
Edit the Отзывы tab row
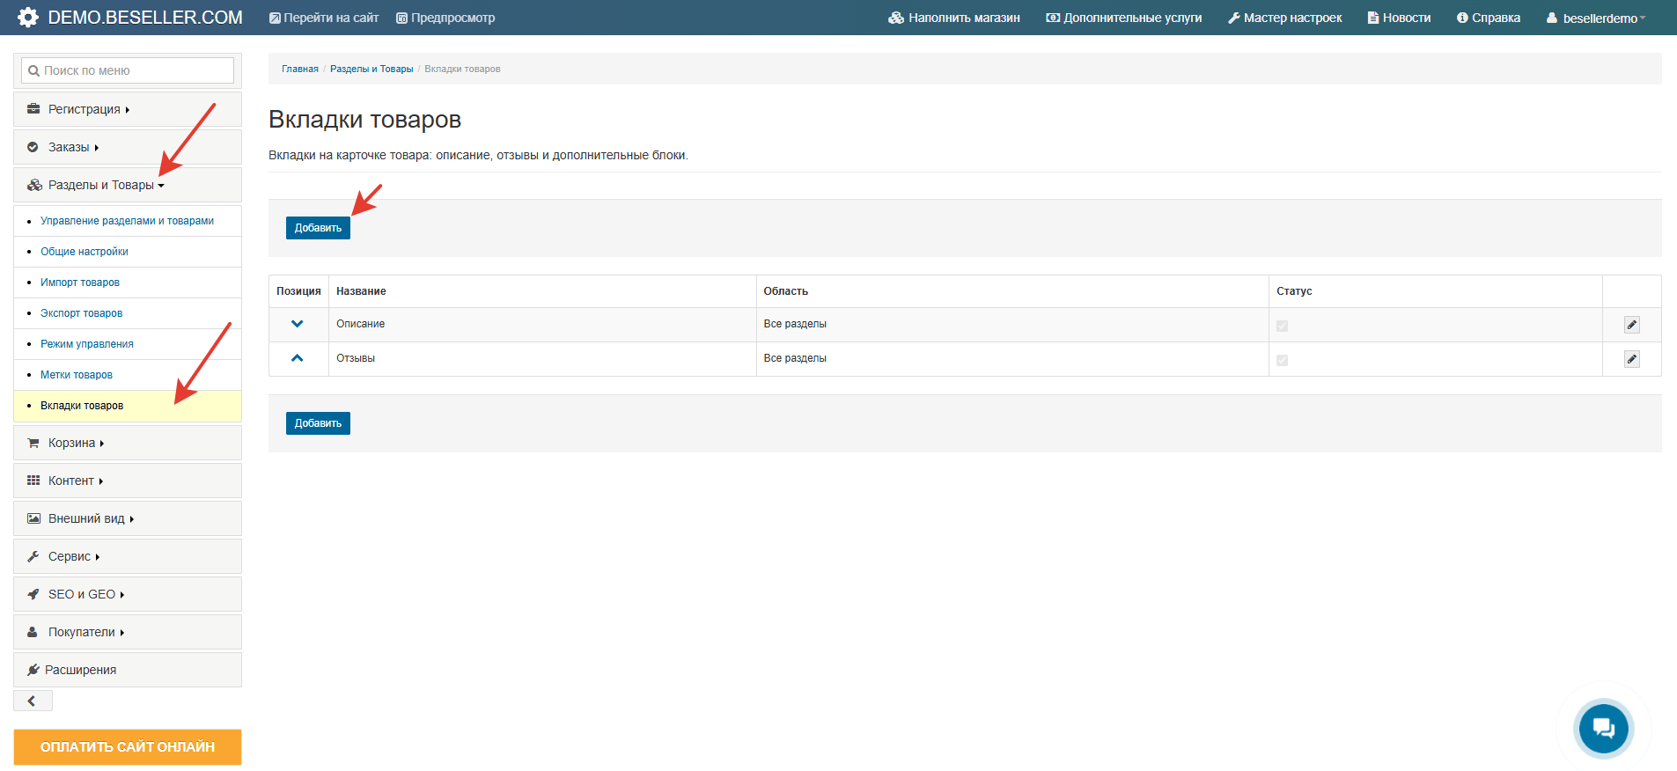click(x=1632, y=359)
